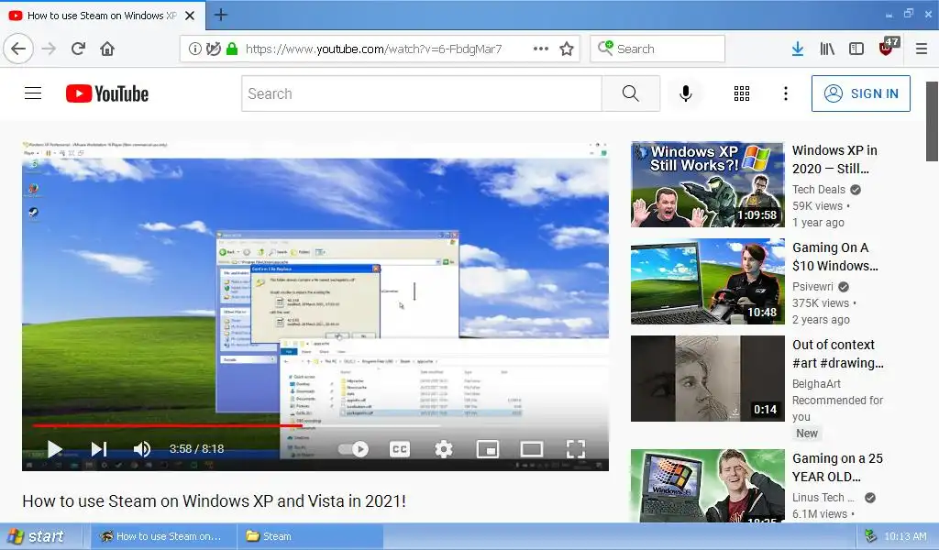Viewport: 939px width, 550px height.
Task: Focus the browser Search box
Action: coord(657,49)
